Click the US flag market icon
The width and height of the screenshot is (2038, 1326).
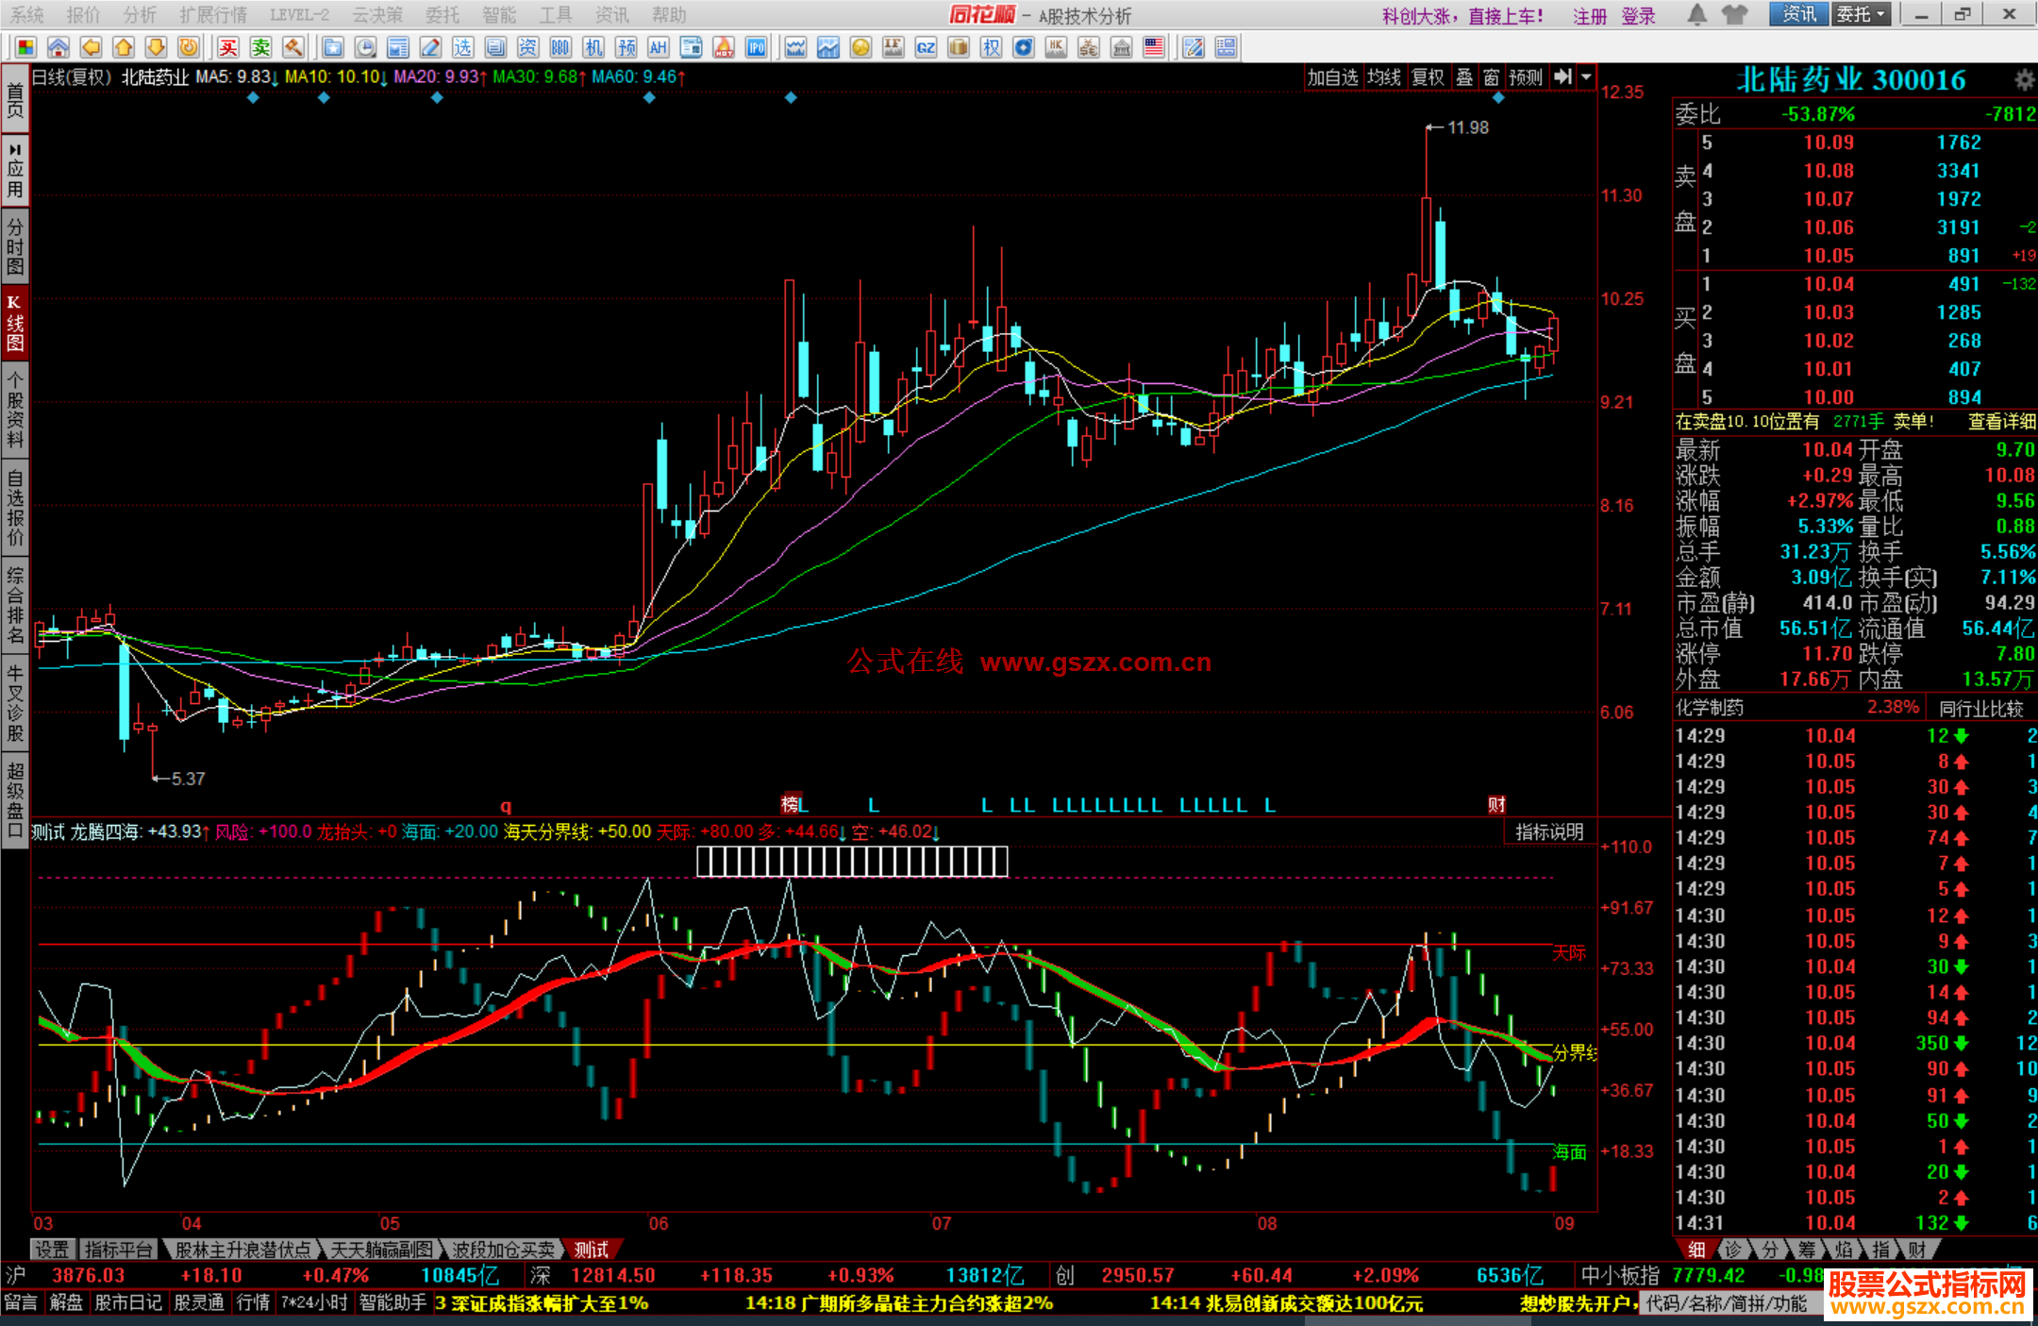1153,47
